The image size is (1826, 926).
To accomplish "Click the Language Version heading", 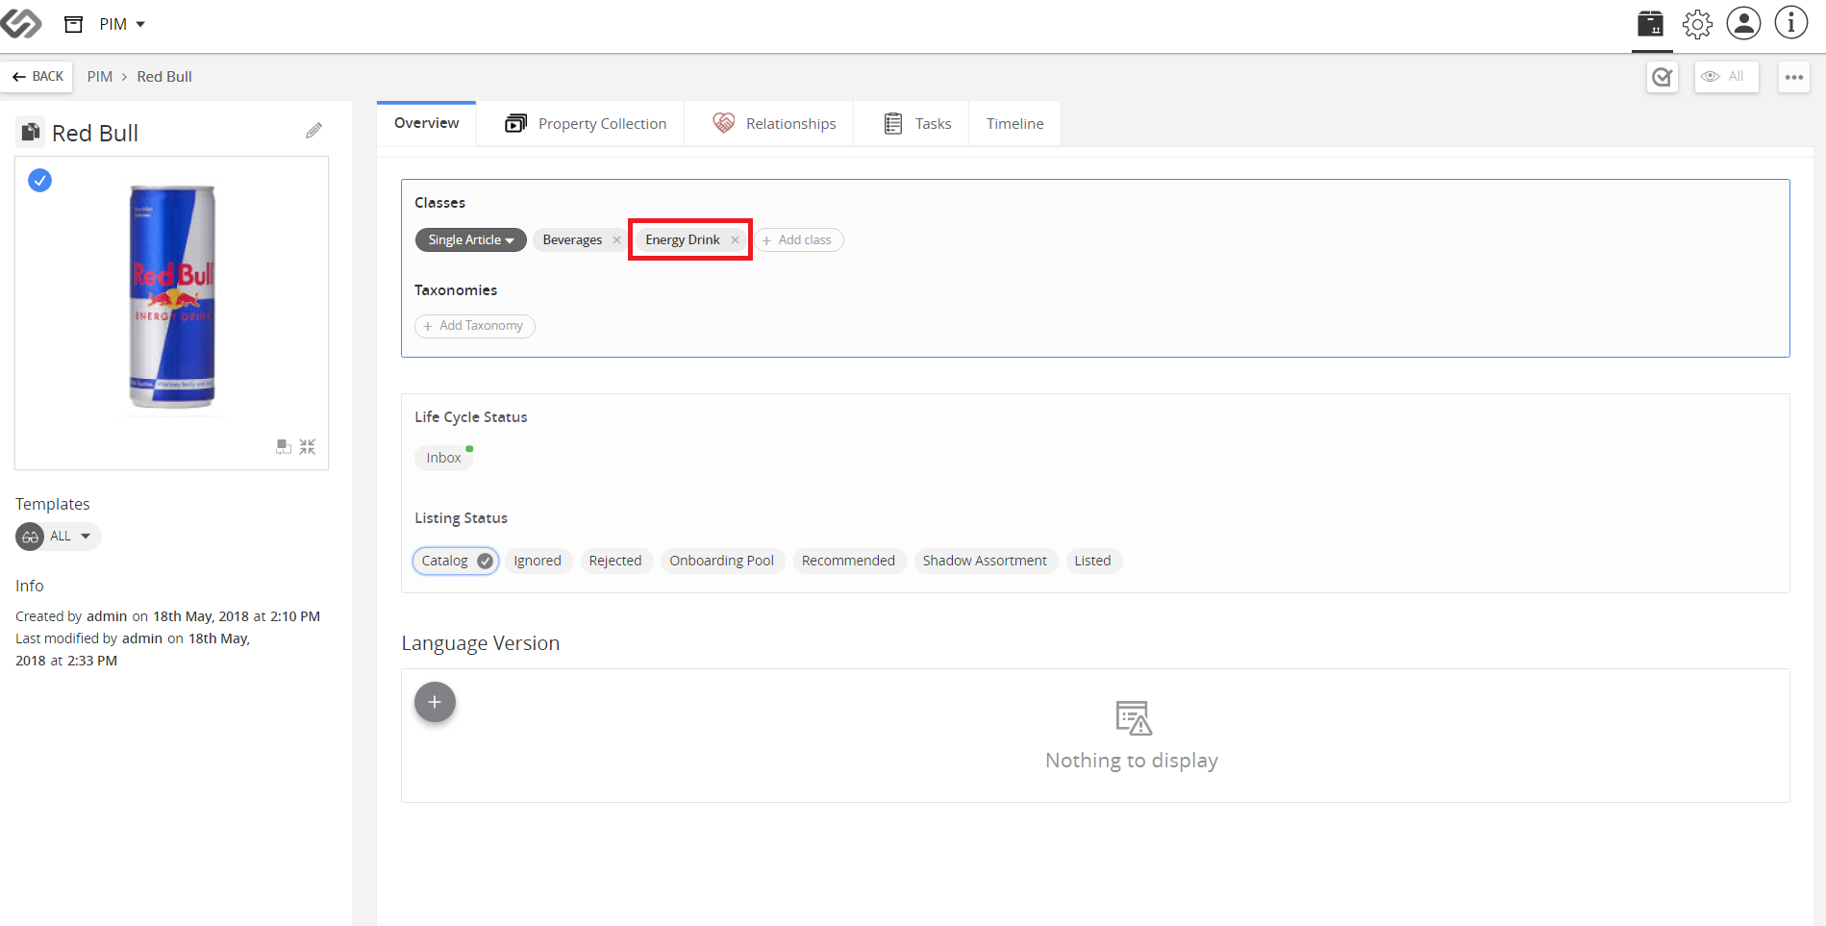I will coord(481,643).
